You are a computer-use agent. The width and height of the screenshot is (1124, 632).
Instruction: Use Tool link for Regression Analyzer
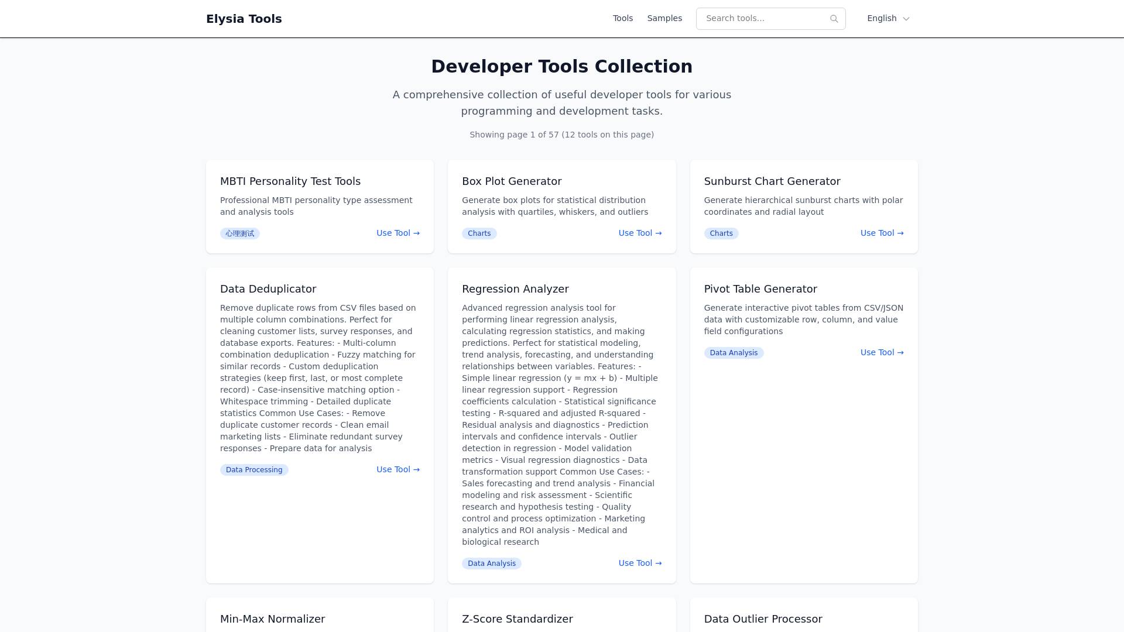(640, 563)
